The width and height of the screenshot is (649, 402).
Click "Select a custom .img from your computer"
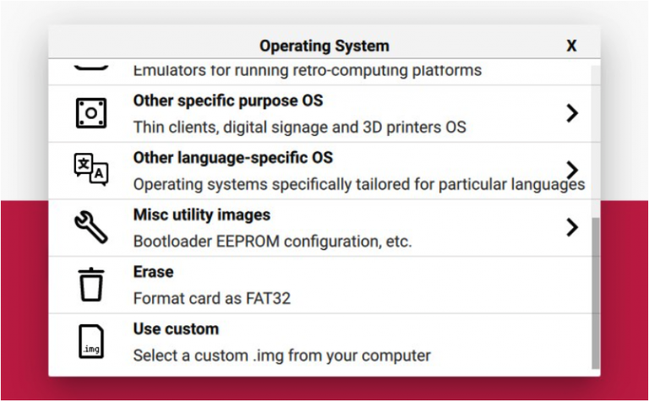tap(281, 356)
